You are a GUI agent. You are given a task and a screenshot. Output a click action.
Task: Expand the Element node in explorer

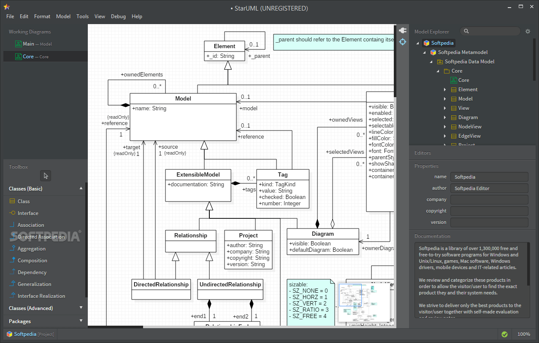(445, 90)
